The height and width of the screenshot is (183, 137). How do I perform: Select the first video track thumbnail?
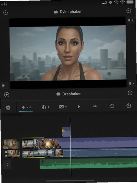click(x=11, y=144)
